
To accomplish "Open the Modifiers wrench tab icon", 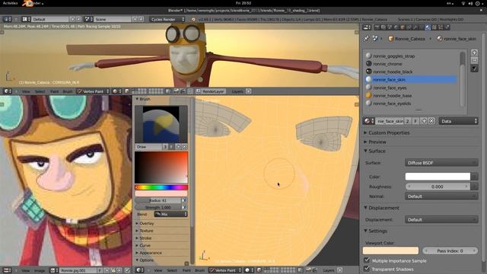I will coord(415,27).
